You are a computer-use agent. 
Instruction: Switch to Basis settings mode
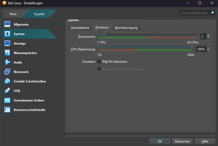pyautogui.click(x=13, y=14)
